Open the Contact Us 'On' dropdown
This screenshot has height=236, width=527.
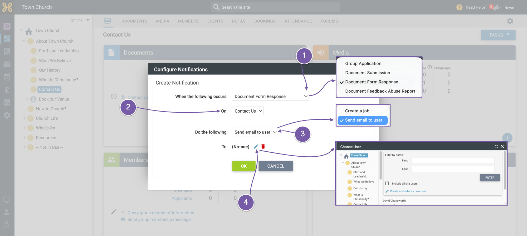(x=248, y=111)
